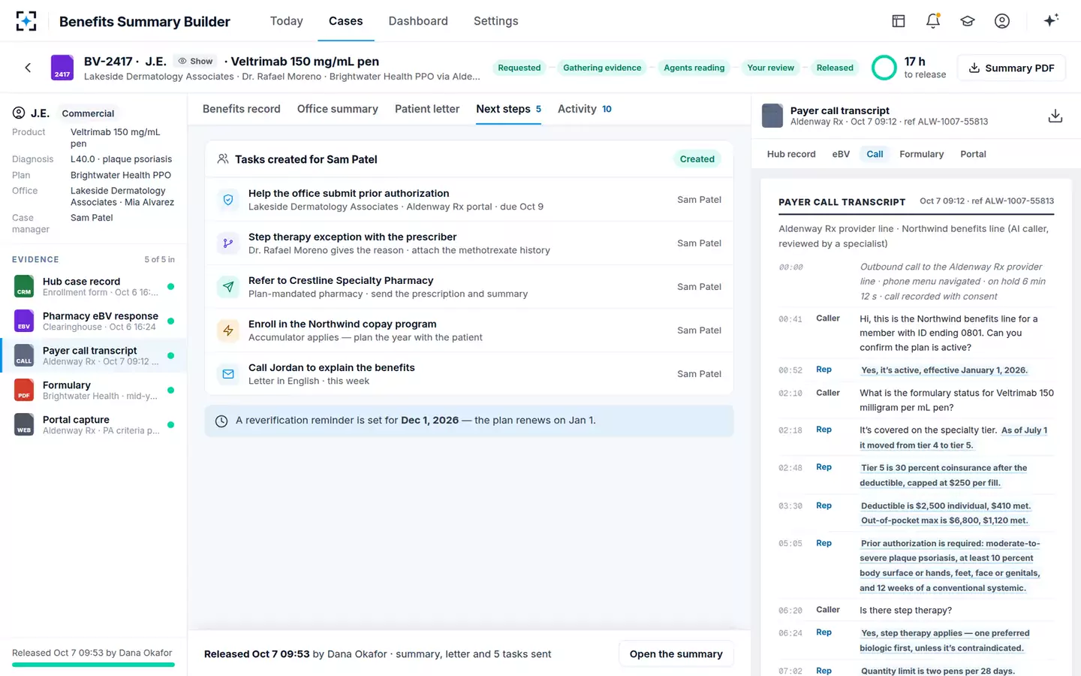The width and height of the screenshot is (1081, 676).
Task: Open Refer to Crestline Specialty Pharmacy task
Action: click(x=469, y=287)
